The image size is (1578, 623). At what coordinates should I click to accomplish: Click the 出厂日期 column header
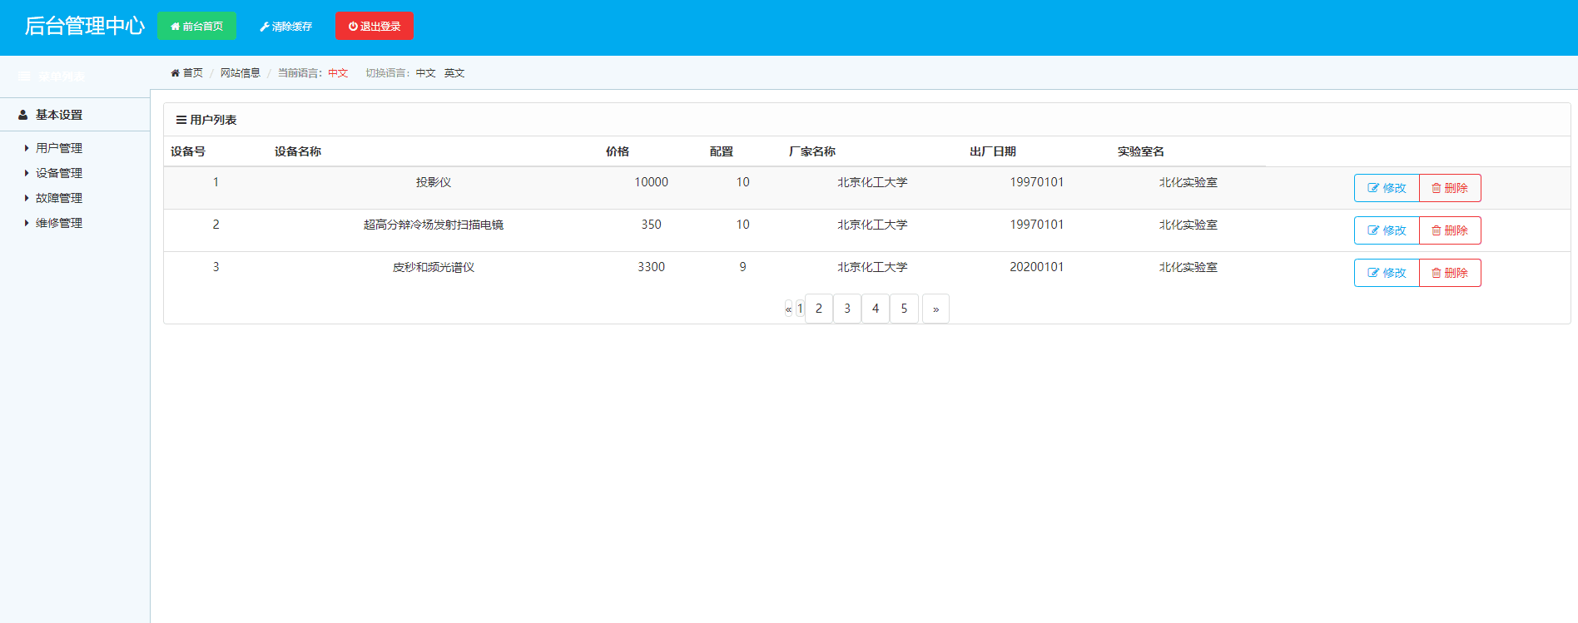coord(993,151)
